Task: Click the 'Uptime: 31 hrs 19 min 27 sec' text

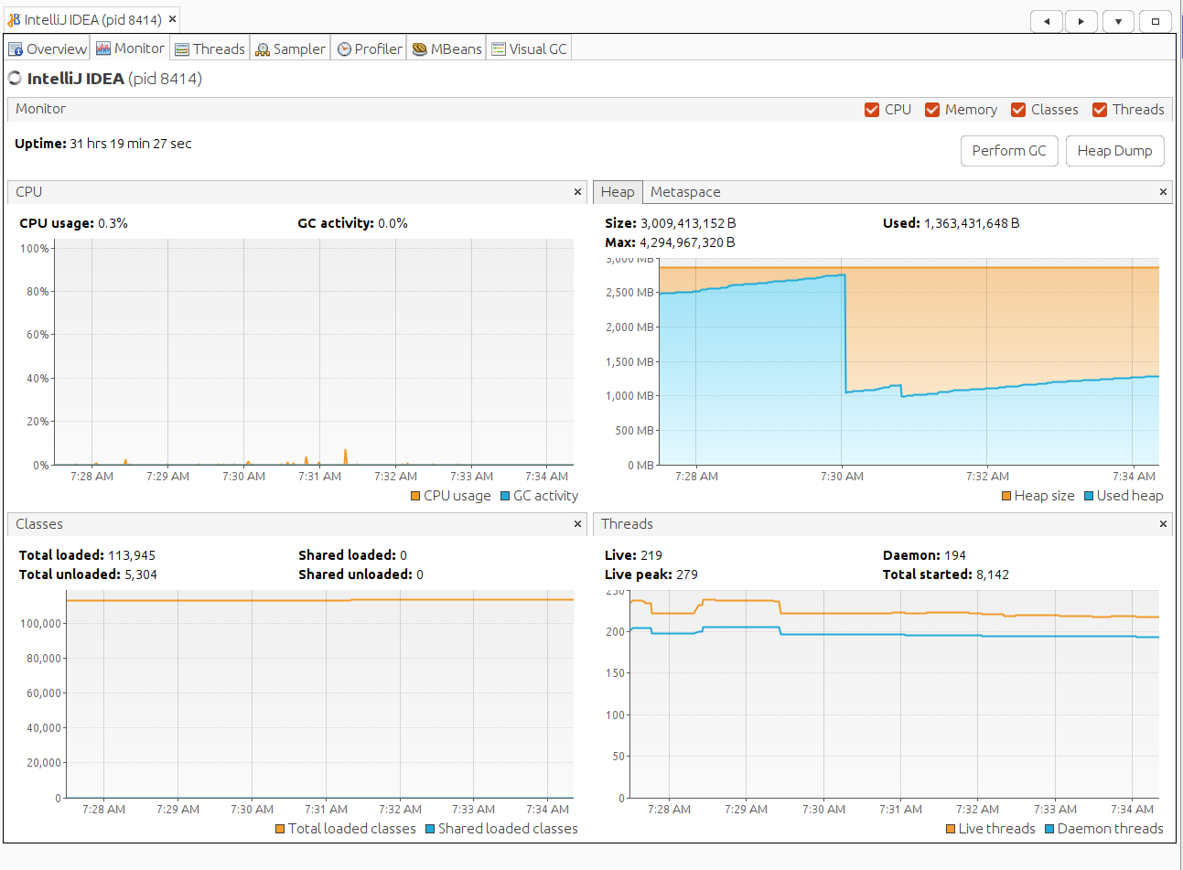Action: [x=103, y=144]
